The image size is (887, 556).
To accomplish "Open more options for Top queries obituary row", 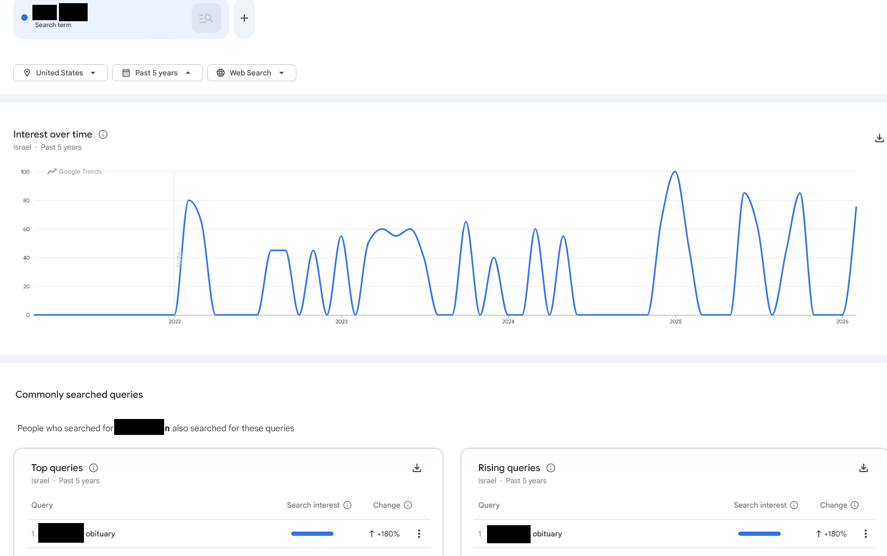I will click(419, 534).
